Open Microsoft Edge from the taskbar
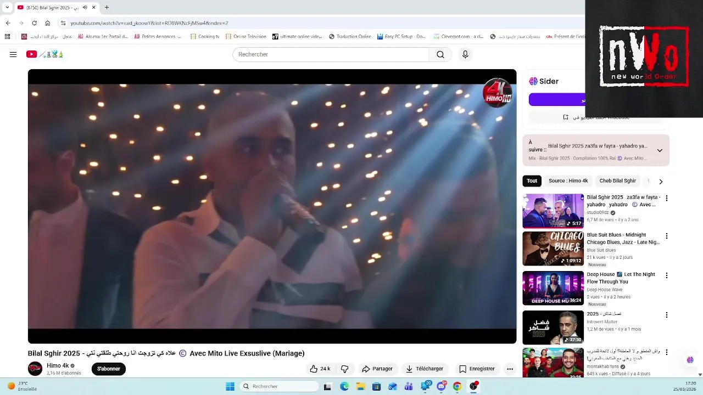 (344, 386)
